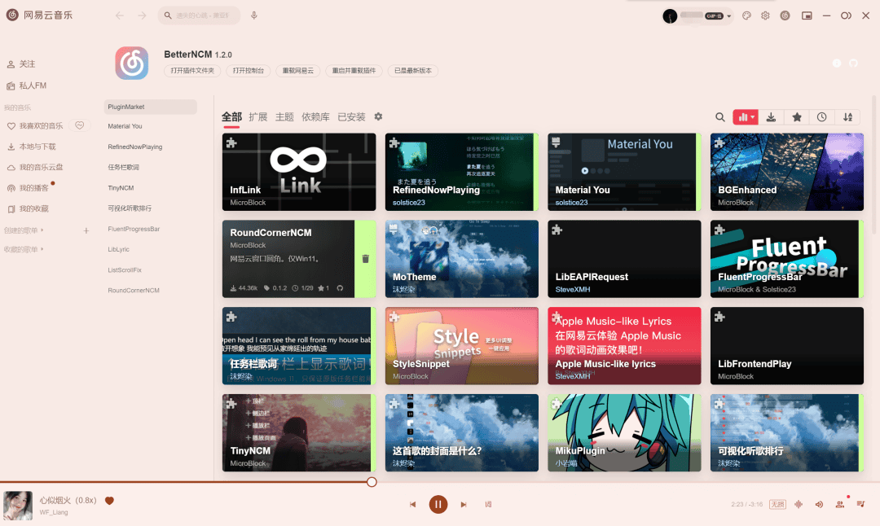
Task: Open 我喜欢的音乐 in sidebar
Action: coord(35,126)
